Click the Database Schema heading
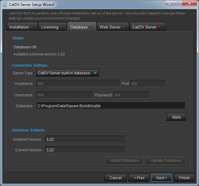 28,130
